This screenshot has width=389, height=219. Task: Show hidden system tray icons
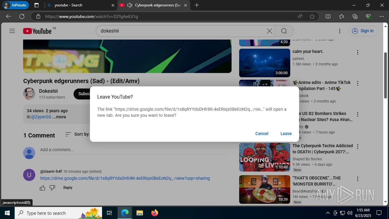328,213
